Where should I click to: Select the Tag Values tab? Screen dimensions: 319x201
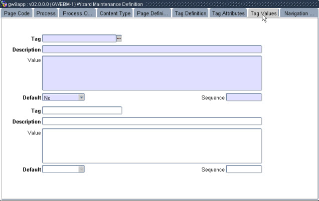pyautogui.click(x=263, y=13)
